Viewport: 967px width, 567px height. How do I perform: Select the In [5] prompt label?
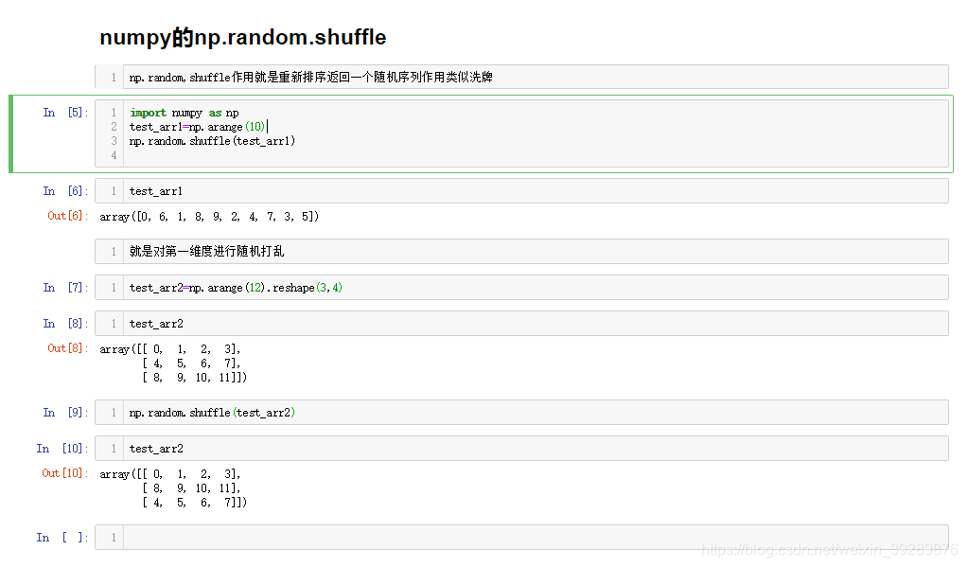(x=65, y=113)
